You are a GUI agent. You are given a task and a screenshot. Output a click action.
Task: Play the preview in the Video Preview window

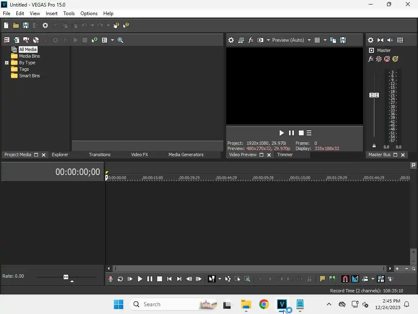tap(281, 133)
